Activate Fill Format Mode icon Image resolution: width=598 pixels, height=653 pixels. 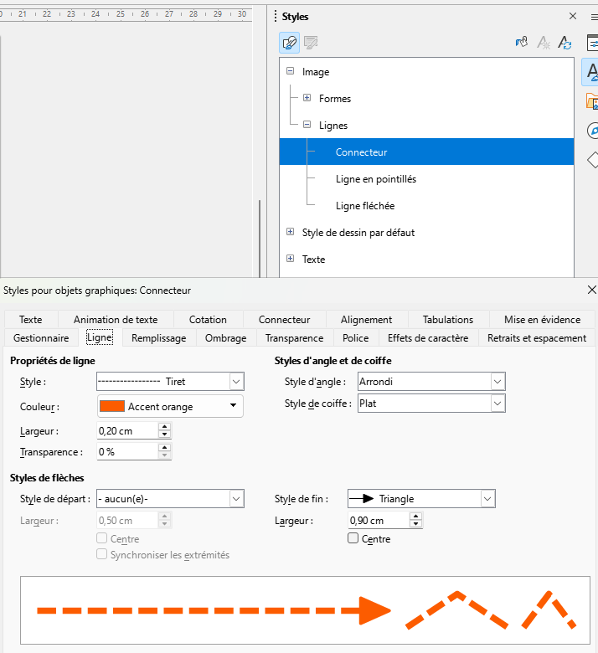point(521,43)
